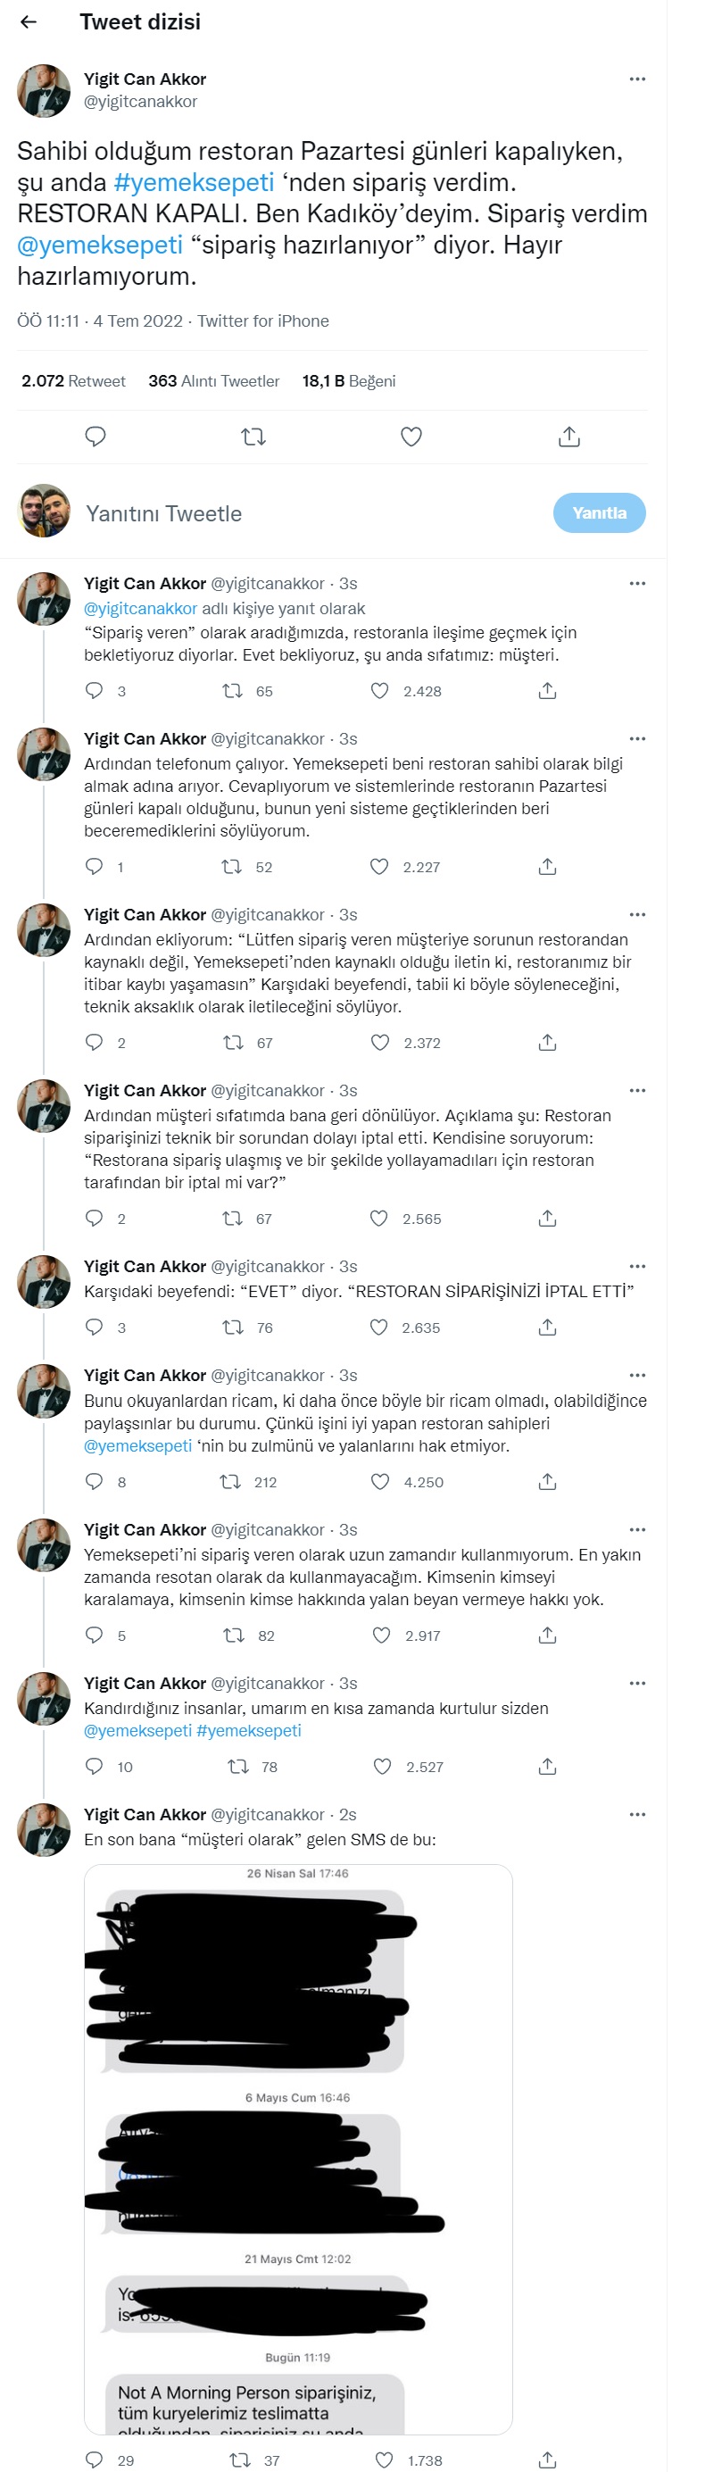Like the main tweet with the heart icon
Viewport: 722px width, 2472px height.
[x=411, y=437]
